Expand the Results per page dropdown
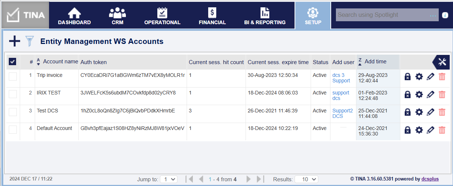 [306, 179]
